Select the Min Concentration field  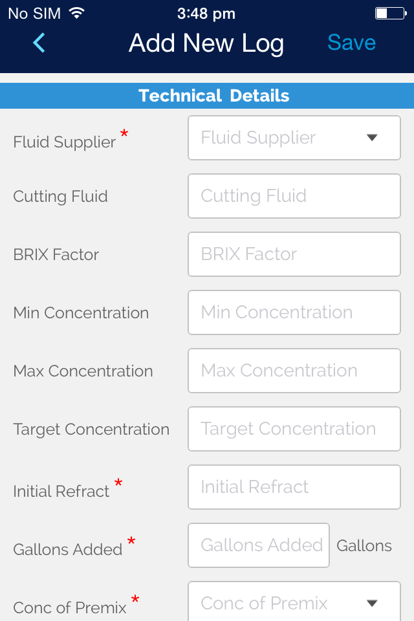(x=294, y=312)
